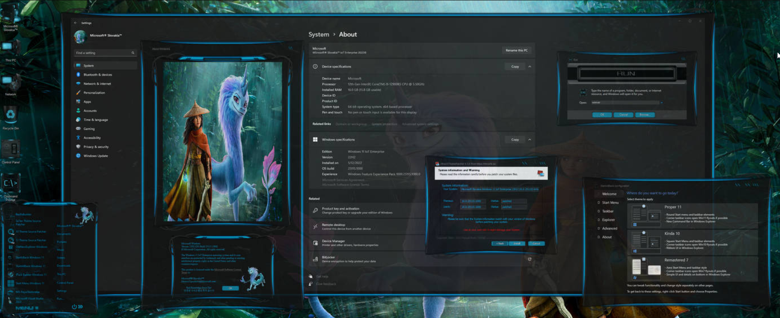Click the Windows specifications logo icon
The height and width of the screenshot is (318, 780).
[x=315, y=140]
